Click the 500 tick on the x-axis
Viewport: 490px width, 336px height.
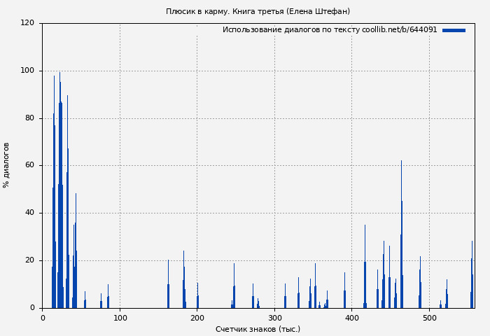point(428,318)
